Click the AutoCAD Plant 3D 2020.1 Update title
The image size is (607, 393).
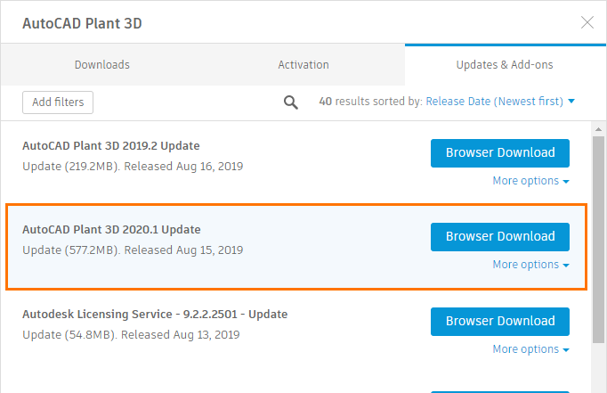(111, 229)
